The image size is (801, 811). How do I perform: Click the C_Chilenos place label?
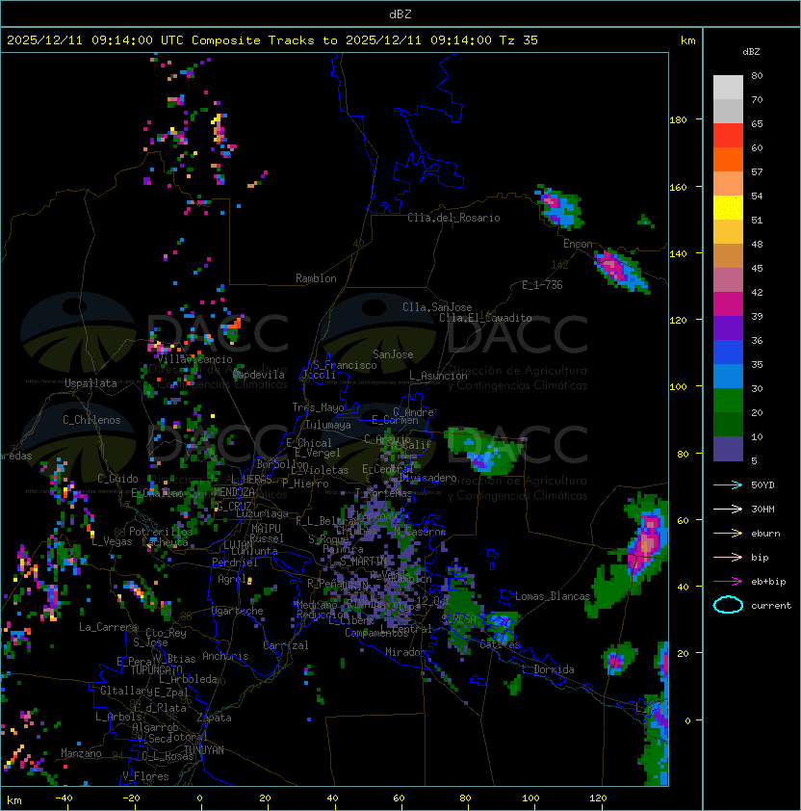click(x=91, y=420)
